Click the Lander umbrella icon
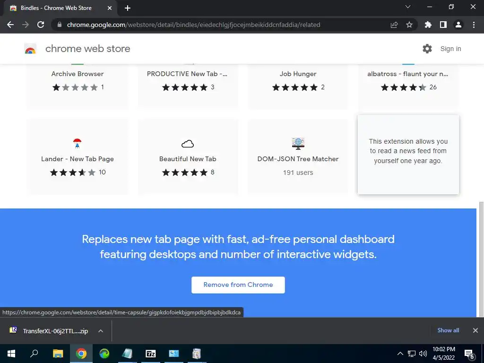Image resolution: width=484 pixels, height=363 pixels. tap(77, 144)
